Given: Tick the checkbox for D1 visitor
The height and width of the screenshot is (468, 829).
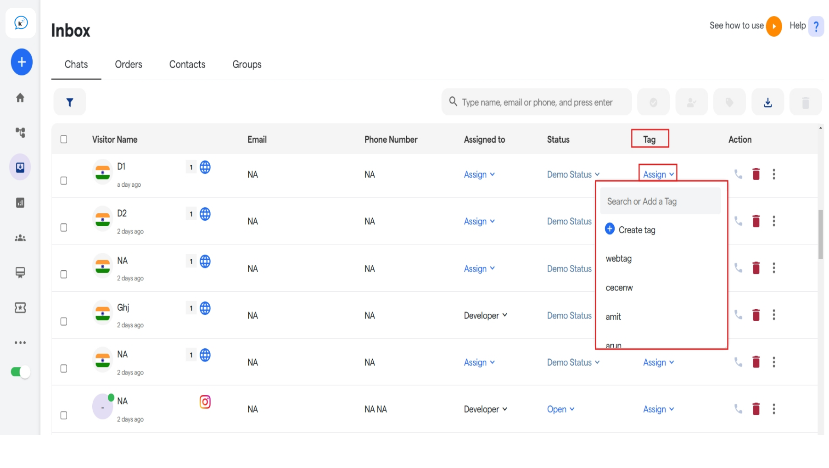Looking at the screenshot, I should click(64, 181).
